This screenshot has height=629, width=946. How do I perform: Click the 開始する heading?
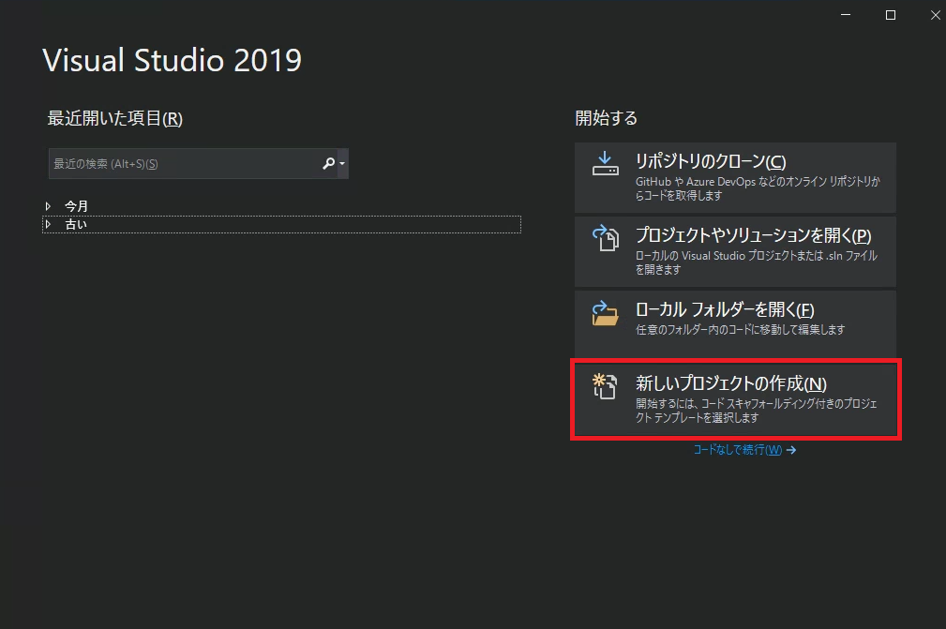tap(607, 118)
